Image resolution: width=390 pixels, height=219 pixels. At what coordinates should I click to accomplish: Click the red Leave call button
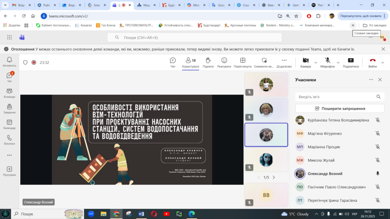(x=372, y=62)
